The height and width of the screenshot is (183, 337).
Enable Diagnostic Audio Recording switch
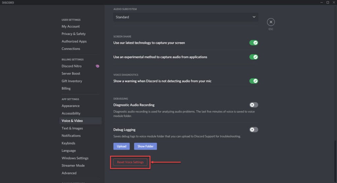click(x=254, y=105)
